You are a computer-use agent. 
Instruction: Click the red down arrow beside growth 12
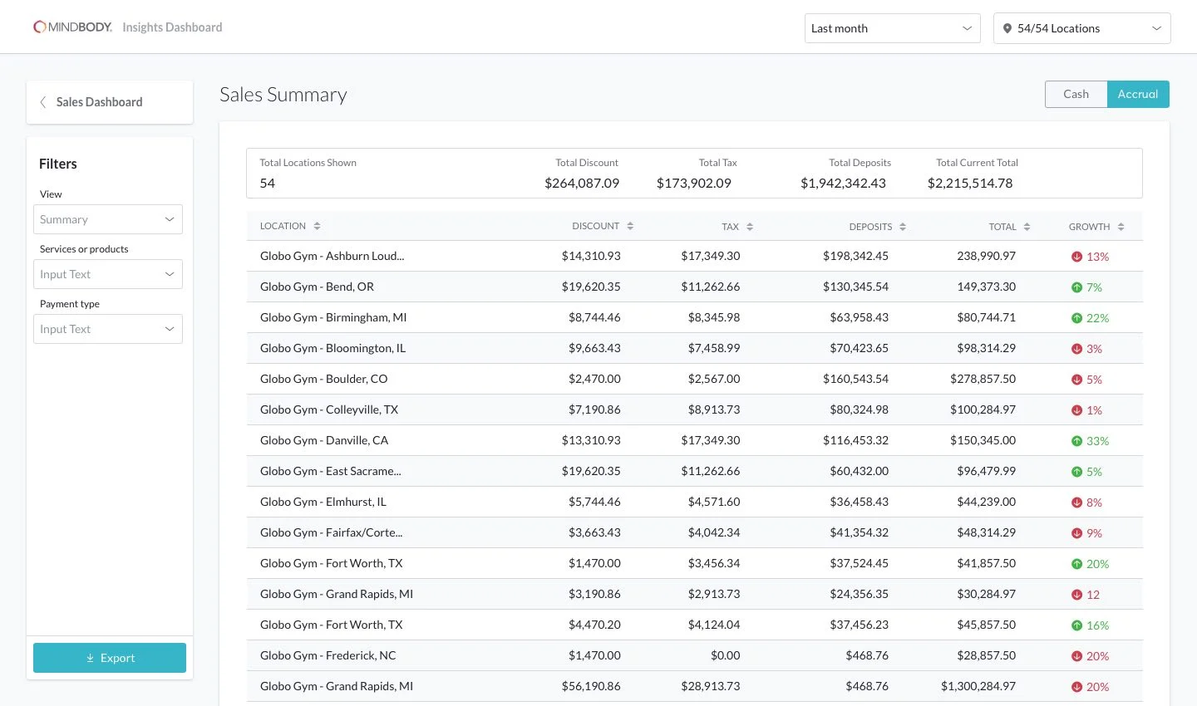1076,595
